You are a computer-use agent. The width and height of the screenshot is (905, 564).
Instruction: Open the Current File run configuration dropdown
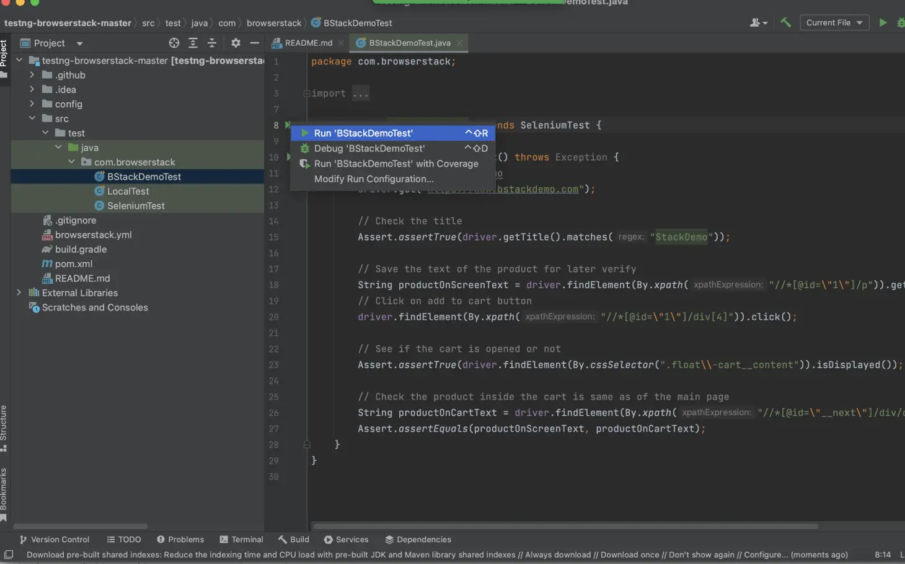point(834,22)
